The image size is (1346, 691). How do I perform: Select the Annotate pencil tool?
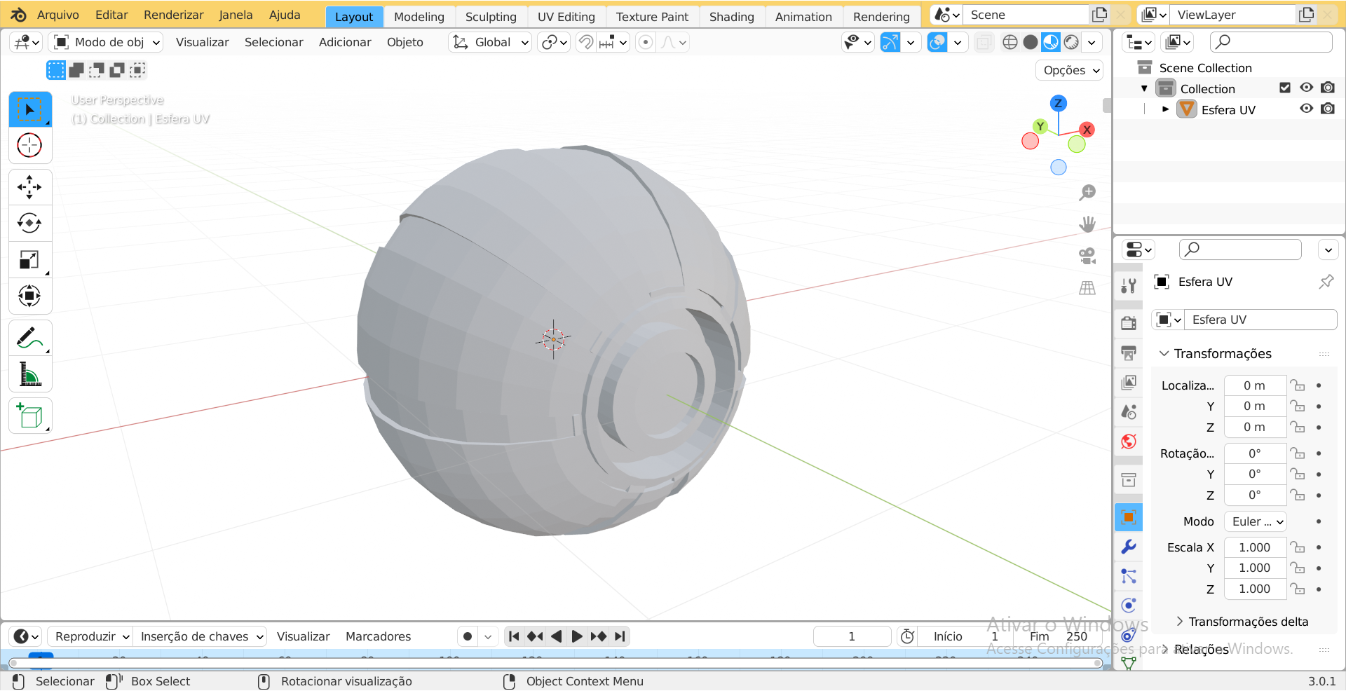29,338
